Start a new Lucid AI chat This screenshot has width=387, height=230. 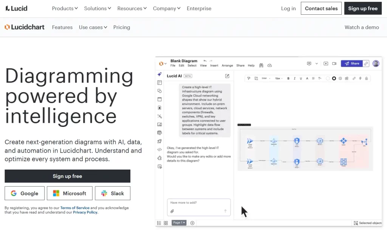227,76
